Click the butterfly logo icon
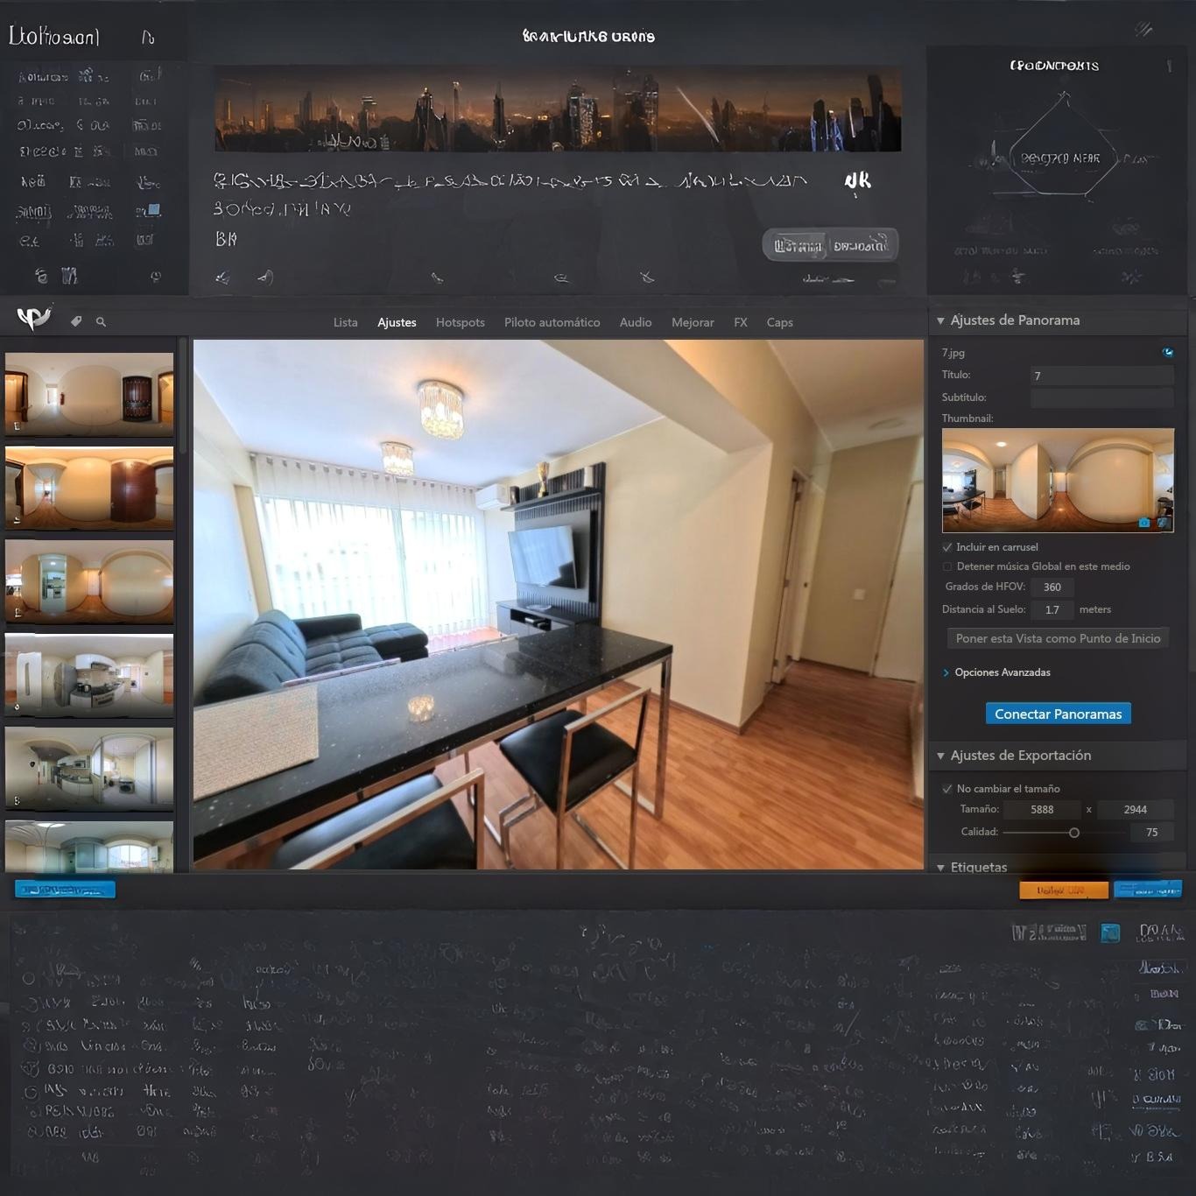Image resolution: width=1196 pixels, height=1196 pixels. coord(34,318)
